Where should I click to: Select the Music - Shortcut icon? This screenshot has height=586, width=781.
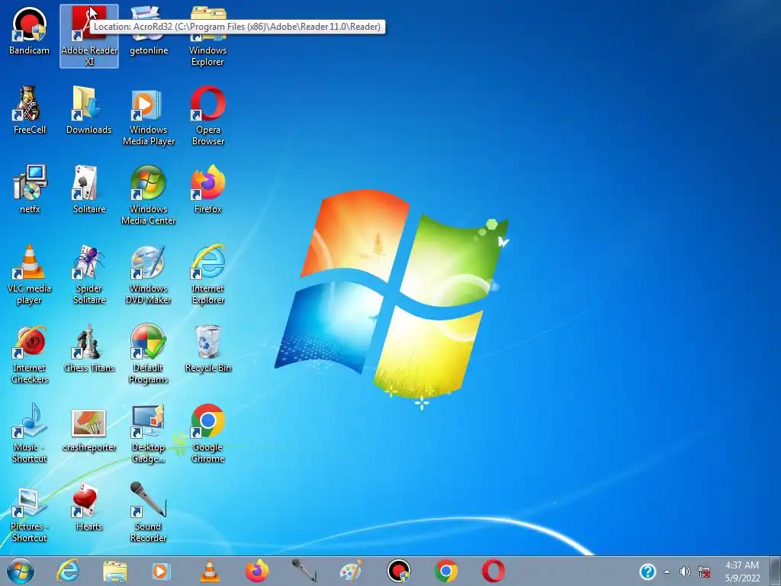pyautogui.click(x=30, y=433)
